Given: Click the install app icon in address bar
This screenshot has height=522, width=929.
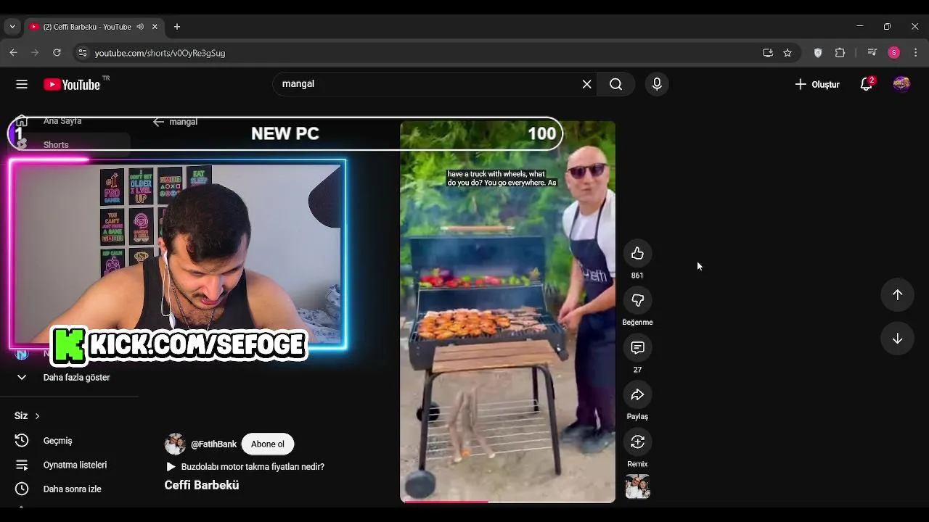Looking at the screenshot, I should (768, 53).
